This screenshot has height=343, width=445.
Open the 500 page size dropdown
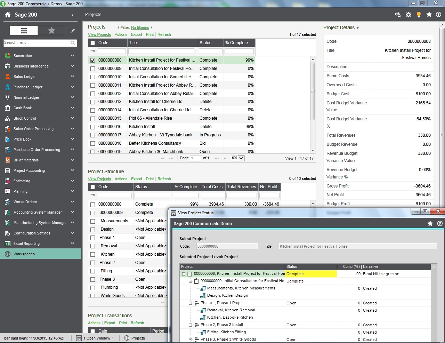[x=241, y=158]
